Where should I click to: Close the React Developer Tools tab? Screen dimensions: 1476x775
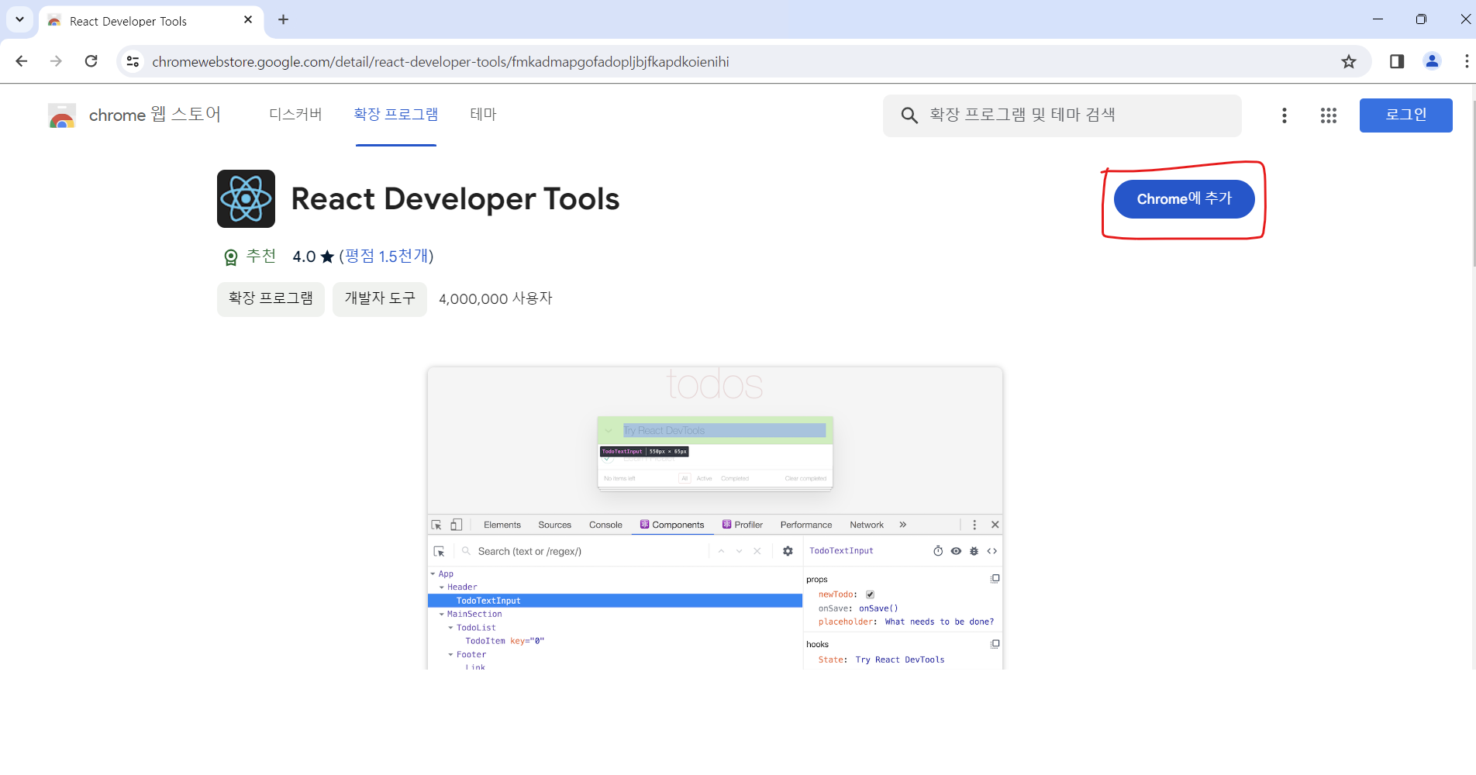[248, 20]
